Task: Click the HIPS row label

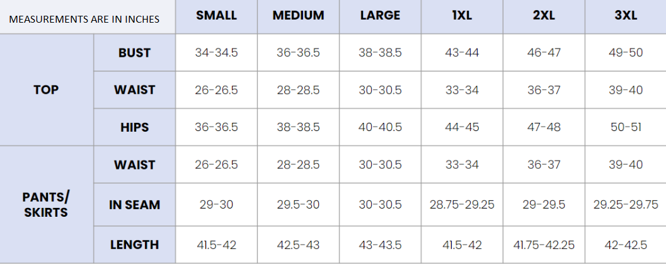Action: click(134, 127)
